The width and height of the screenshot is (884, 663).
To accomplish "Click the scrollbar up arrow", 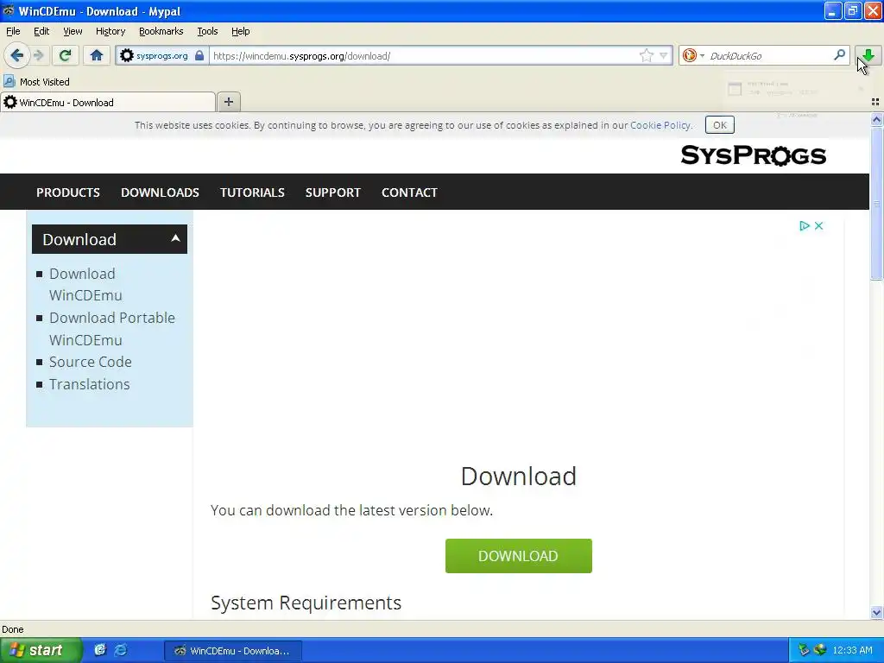I will [876, 119].
